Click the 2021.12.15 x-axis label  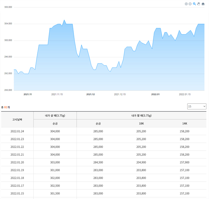(x=120, y=94)
